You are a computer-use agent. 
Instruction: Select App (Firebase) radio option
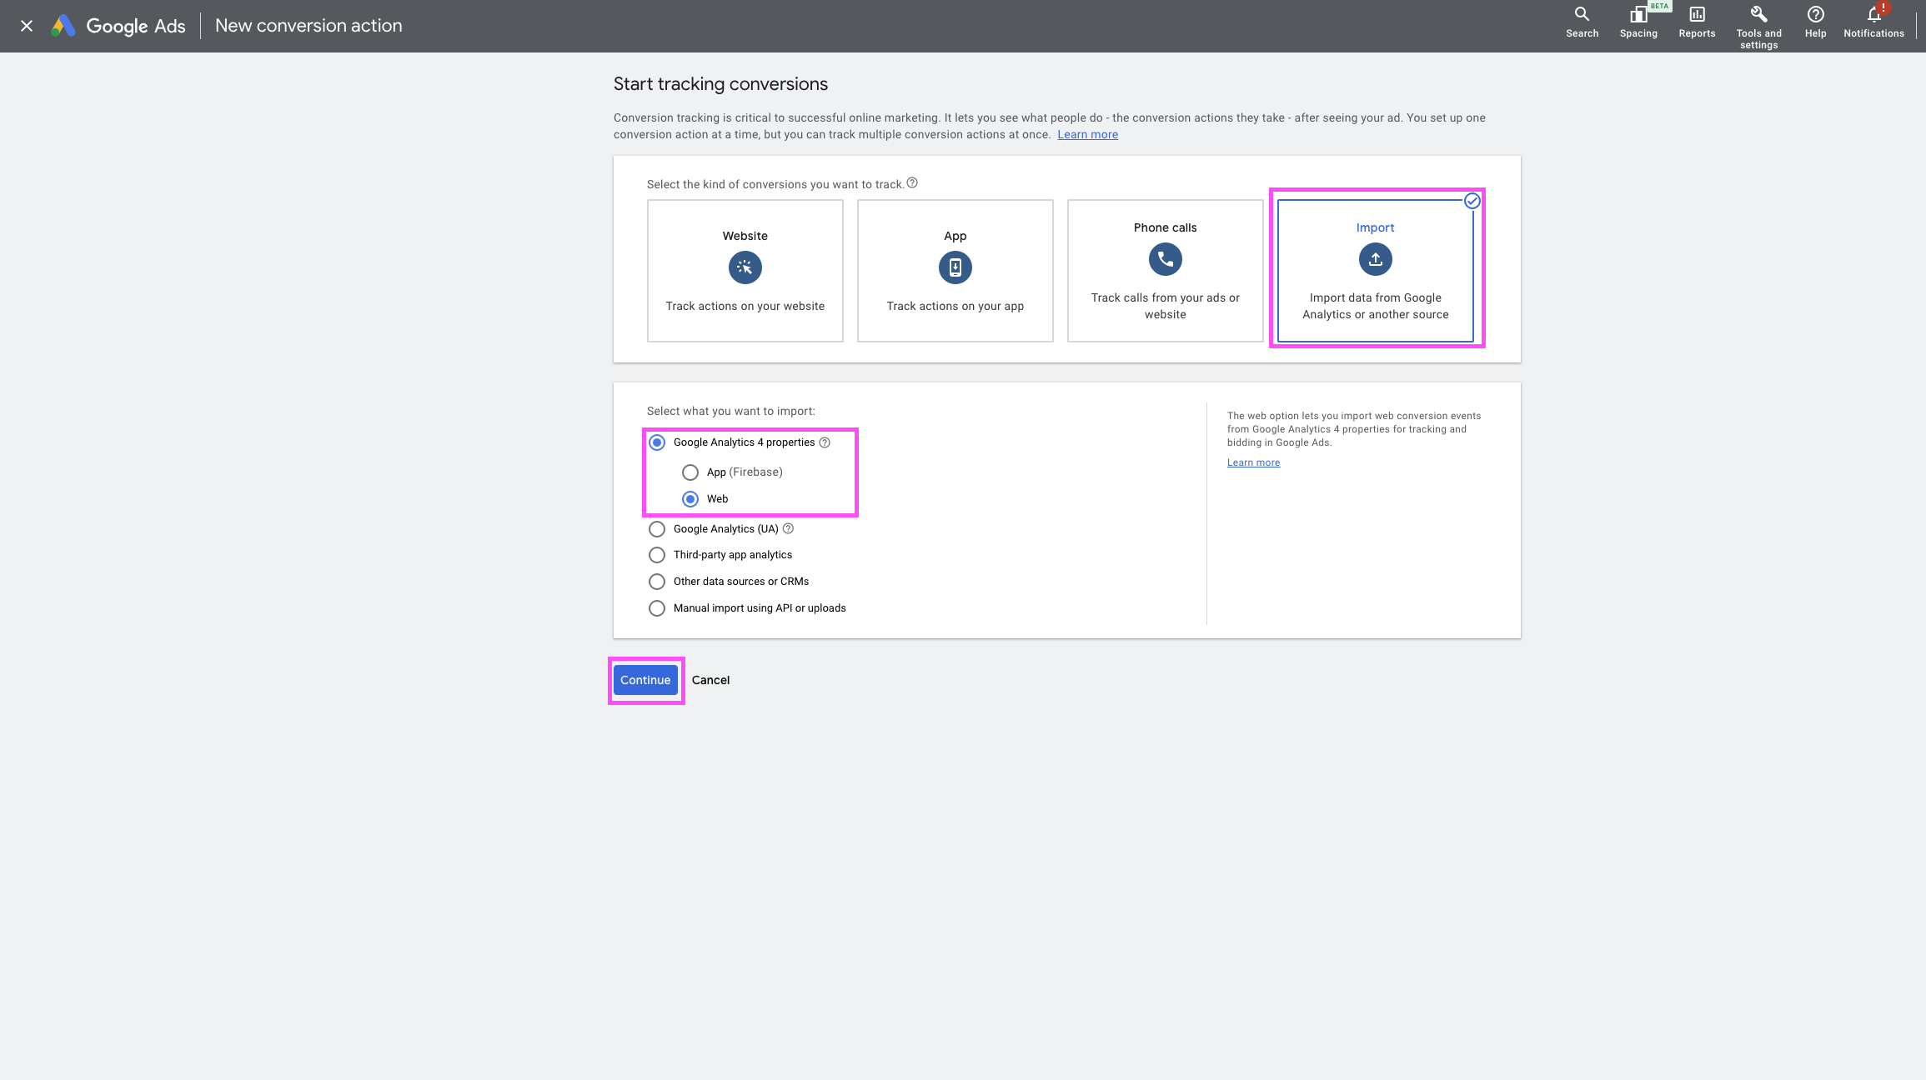[x=690, y=472]
